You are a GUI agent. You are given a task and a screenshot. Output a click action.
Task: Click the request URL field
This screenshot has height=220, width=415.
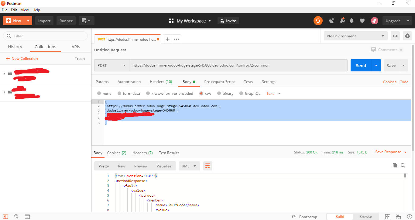point(238,65)
